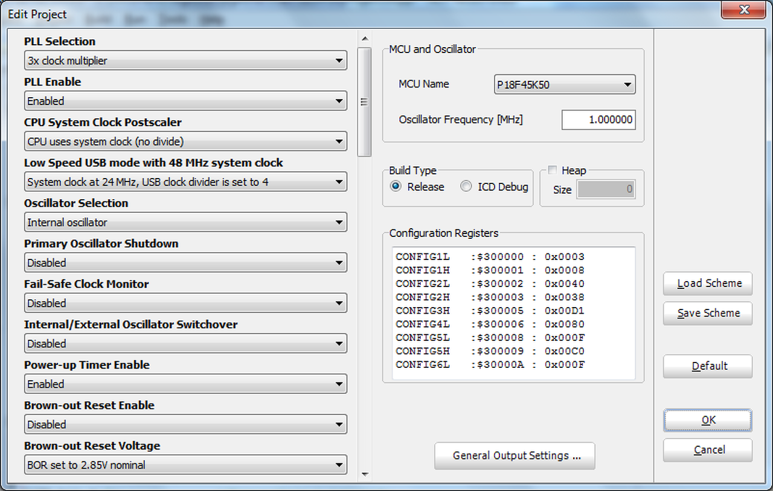This screenshot has width=773, height=491.
Task: Open CPU System Clock Postscaler dropdown
Action: 185,142
